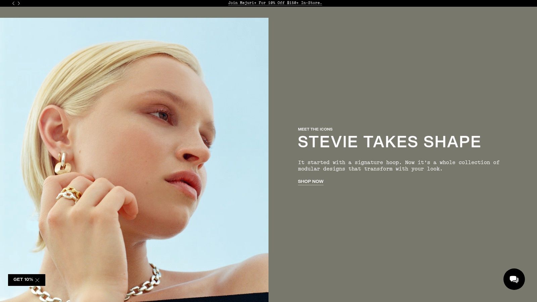Open the live chat bubble
Viewport: 537px width, 302px height.
514,279
